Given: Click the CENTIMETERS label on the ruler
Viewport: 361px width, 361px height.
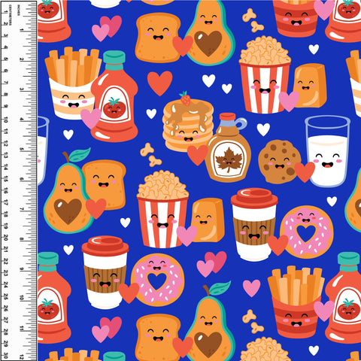Looking at the screenshot, I should (x=11, y=15).
